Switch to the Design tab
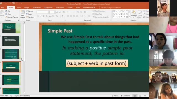Viewport: 177px width, 99px height. pos(27,7)
